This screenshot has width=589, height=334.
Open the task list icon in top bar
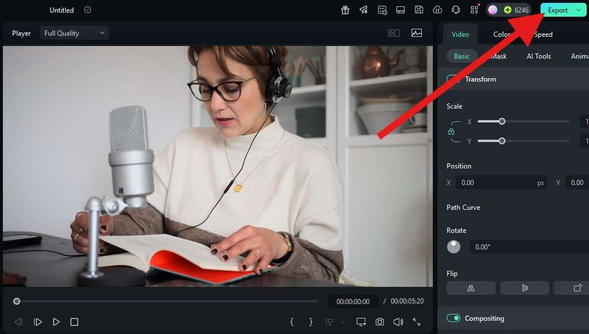pos(382,10)
